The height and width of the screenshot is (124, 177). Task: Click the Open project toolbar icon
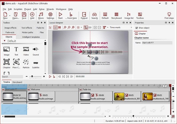(x=16, y=16)
